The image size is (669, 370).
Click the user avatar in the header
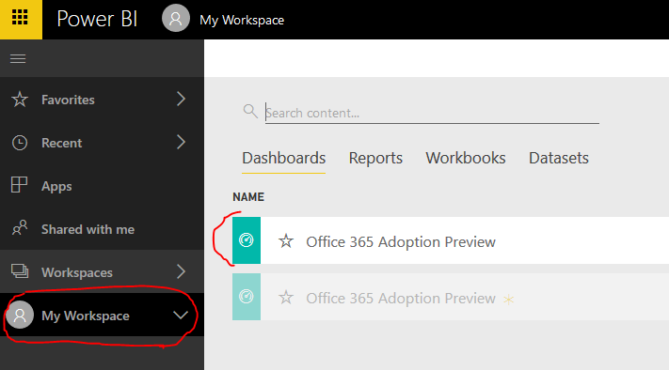175,18
